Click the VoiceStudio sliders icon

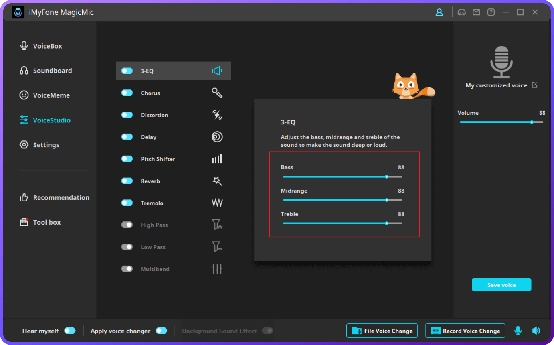(24, 120)
